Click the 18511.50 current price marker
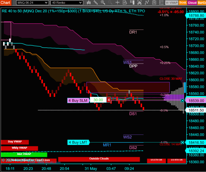Screen dimensions: 206x172 click(x=196, y=110)
